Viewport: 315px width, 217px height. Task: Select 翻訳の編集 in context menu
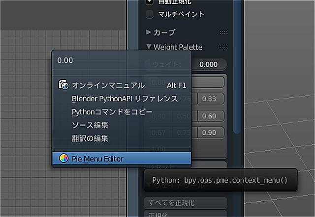pyautogui.click(x=122, y=138)
